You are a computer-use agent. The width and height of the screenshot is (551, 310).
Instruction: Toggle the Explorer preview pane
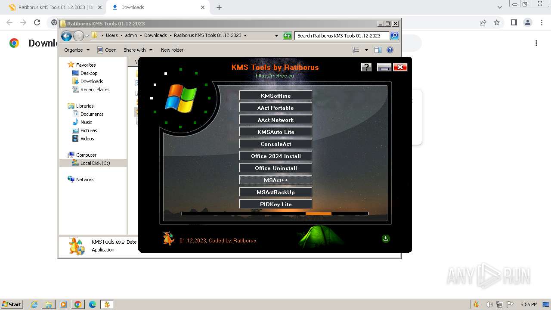click(378, 50)
